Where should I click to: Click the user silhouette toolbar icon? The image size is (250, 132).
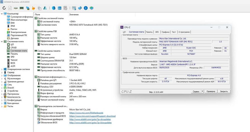[45, 8]
